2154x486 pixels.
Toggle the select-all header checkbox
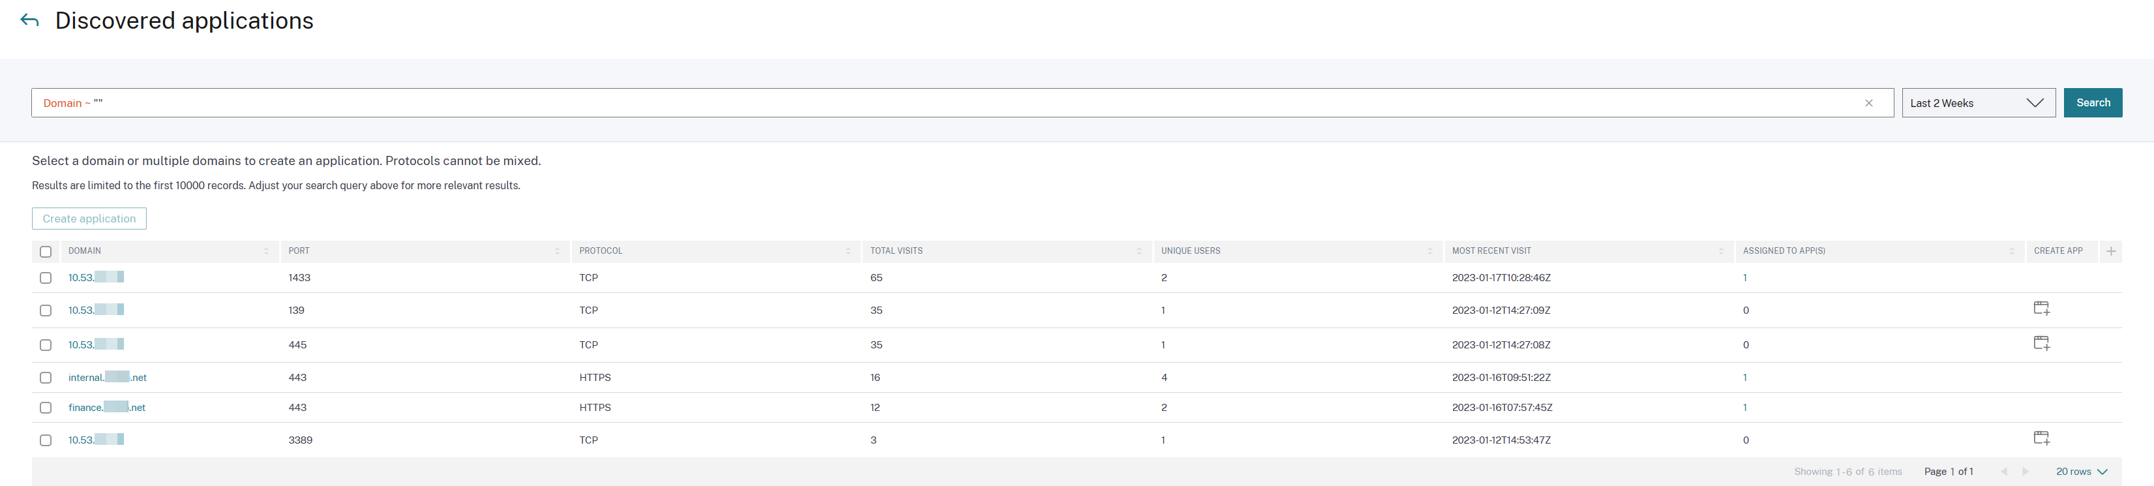(x=46, y=252)
